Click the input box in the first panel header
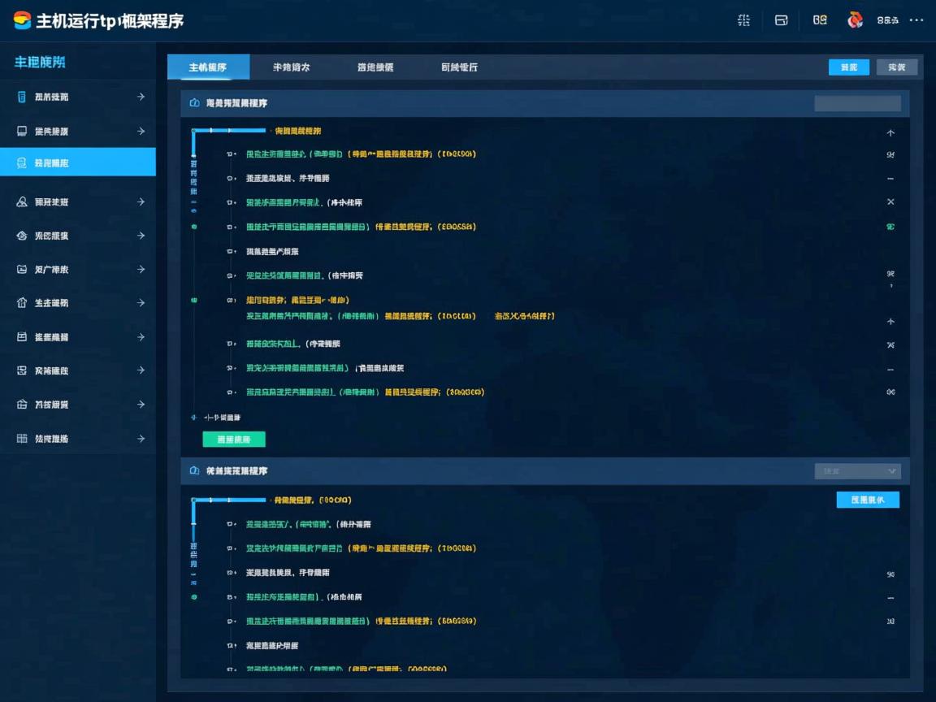The width and height of the screenshot is (936, 702). (857, 103)
